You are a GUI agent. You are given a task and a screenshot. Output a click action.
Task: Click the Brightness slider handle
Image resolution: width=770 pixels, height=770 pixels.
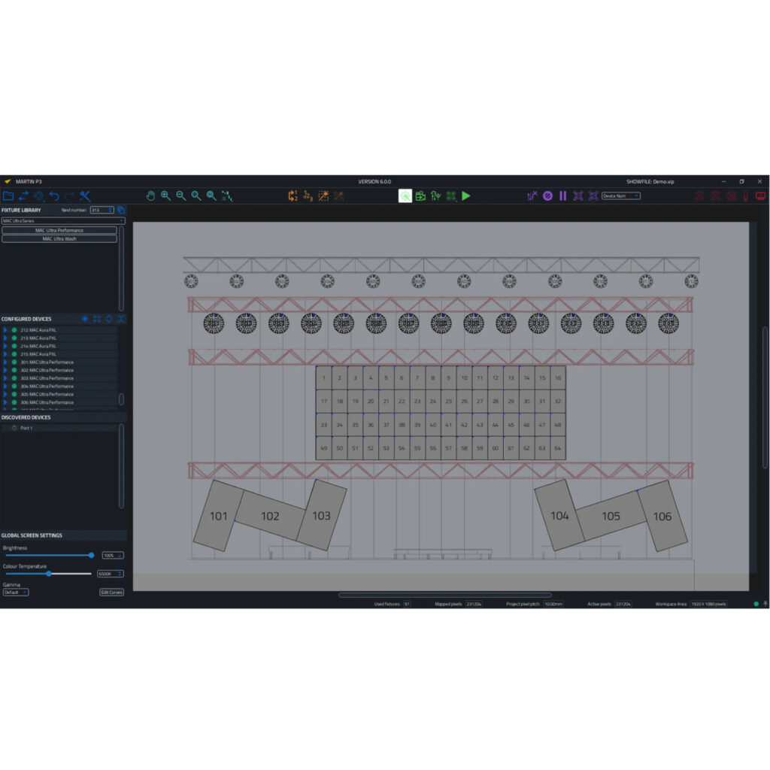91,555
